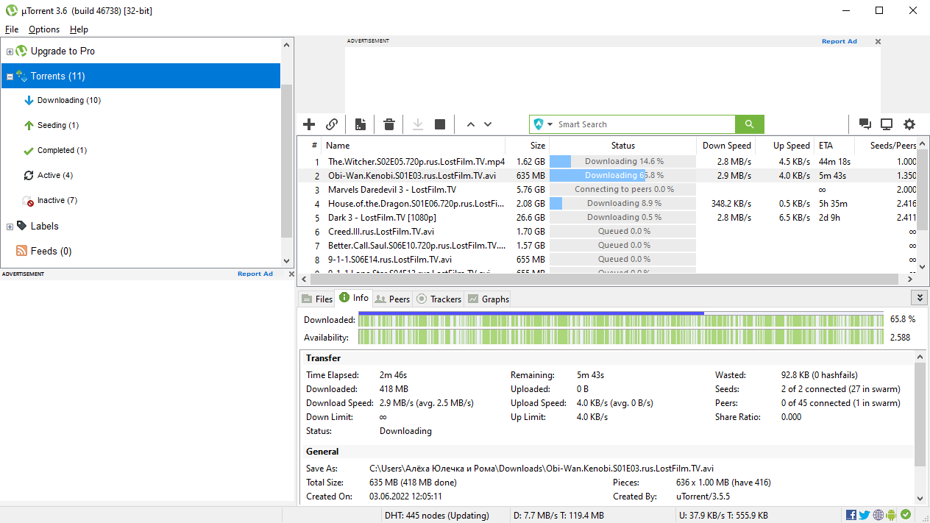Click the Create New Torrent icon

pyautogui.click(x=361, y=124)
